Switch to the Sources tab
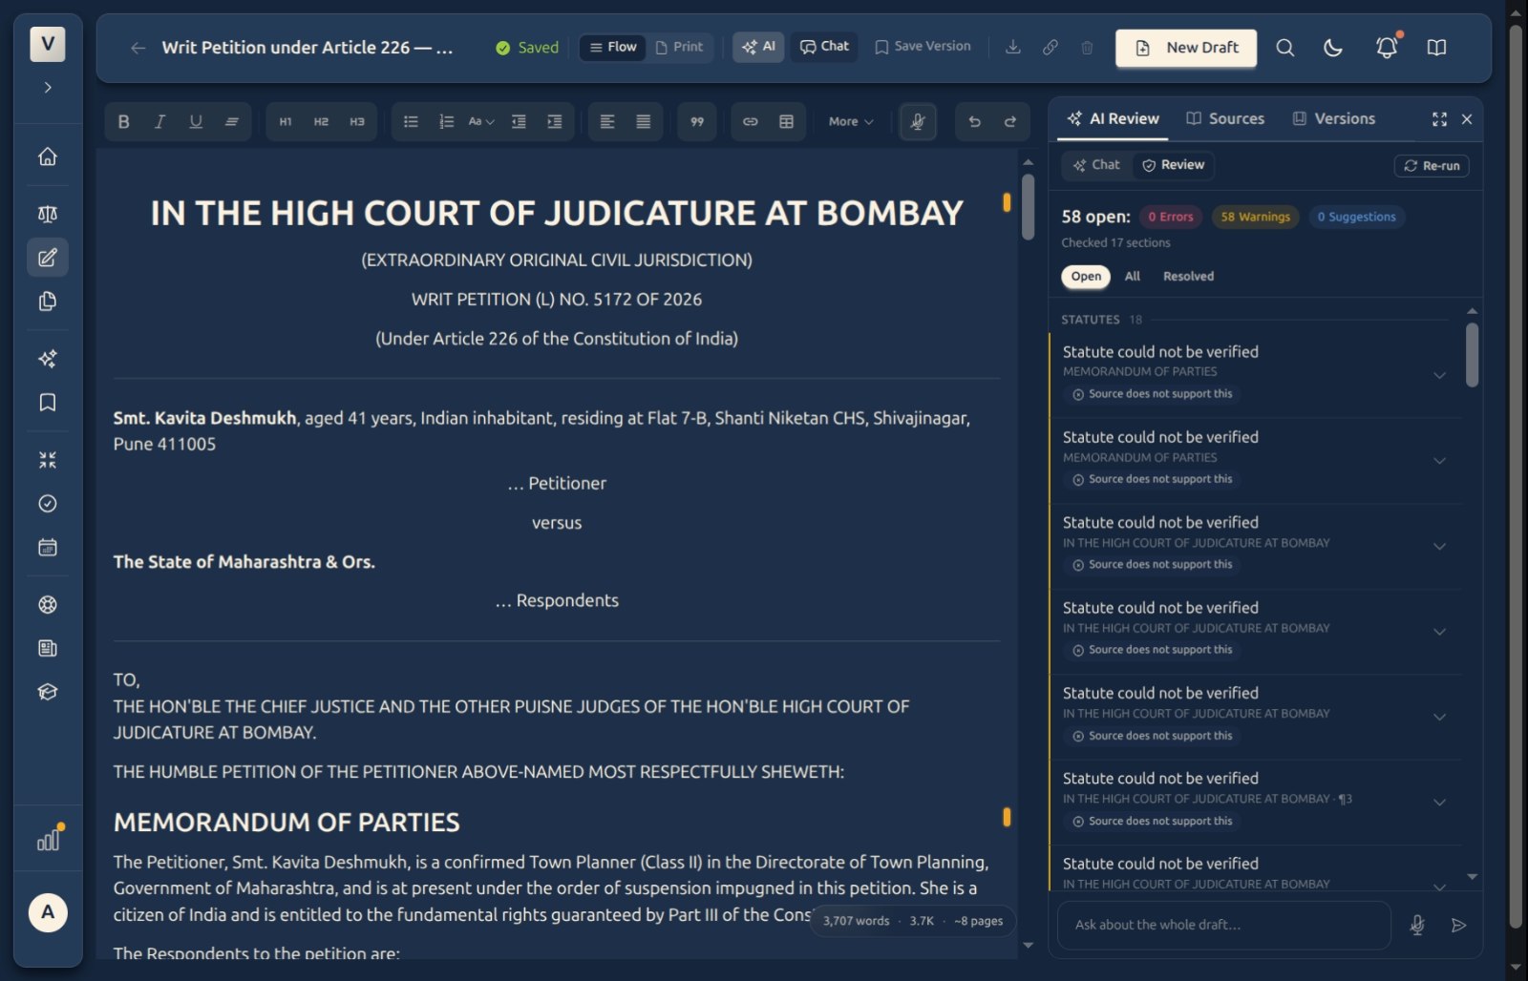Viewport: 1528px width, 981px height. click(x=1225, y=118)
